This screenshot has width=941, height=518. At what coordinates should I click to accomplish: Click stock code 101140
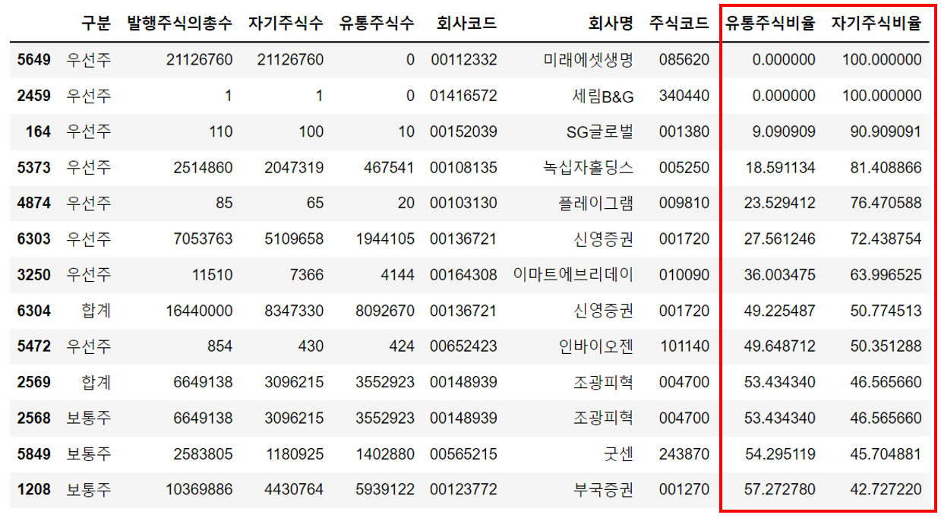click(x=684, y=346)
